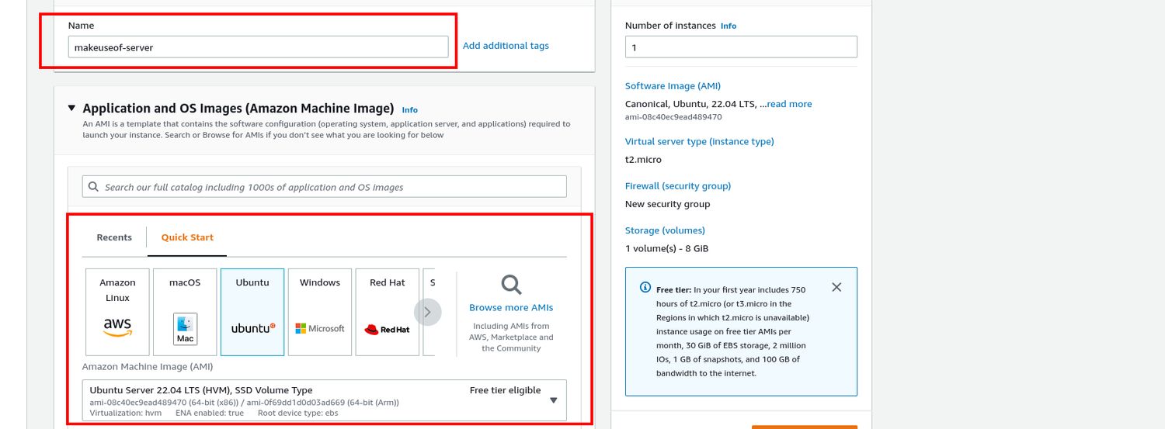Click the Amazon Linux aws logo
The image size is (1165, 429).
117,327
